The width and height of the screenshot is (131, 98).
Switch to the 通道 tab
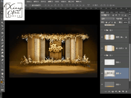point(107,13)
